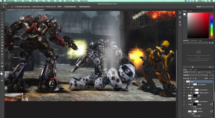Switch Libraries panel to list view
215x118 pixels.
pyautogui.click(x=213, y=43)
